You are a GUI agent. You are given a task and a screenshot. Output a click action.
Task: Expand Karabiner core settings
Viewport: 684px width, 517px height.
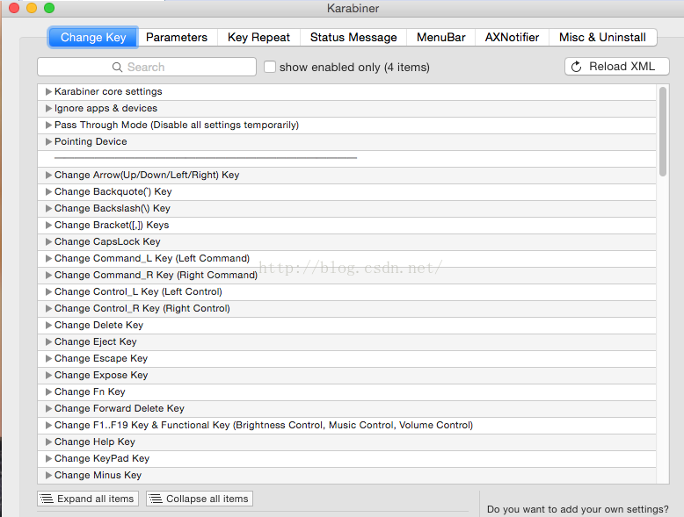coord(49,91)
